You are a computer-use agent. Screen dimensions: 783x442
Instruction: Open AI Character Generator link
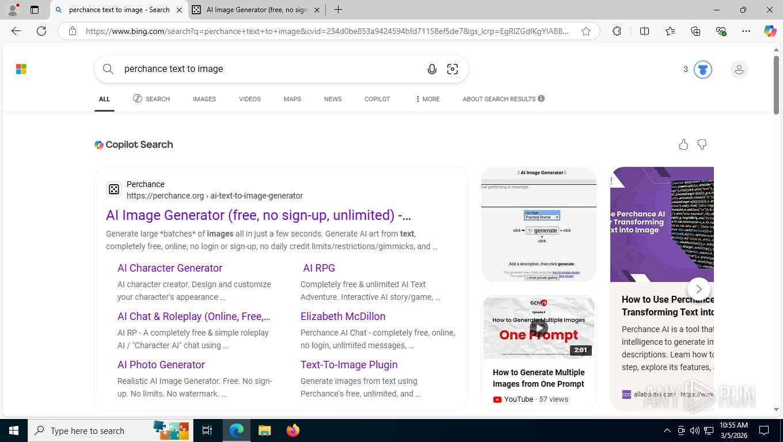click(x=170, y=268)
